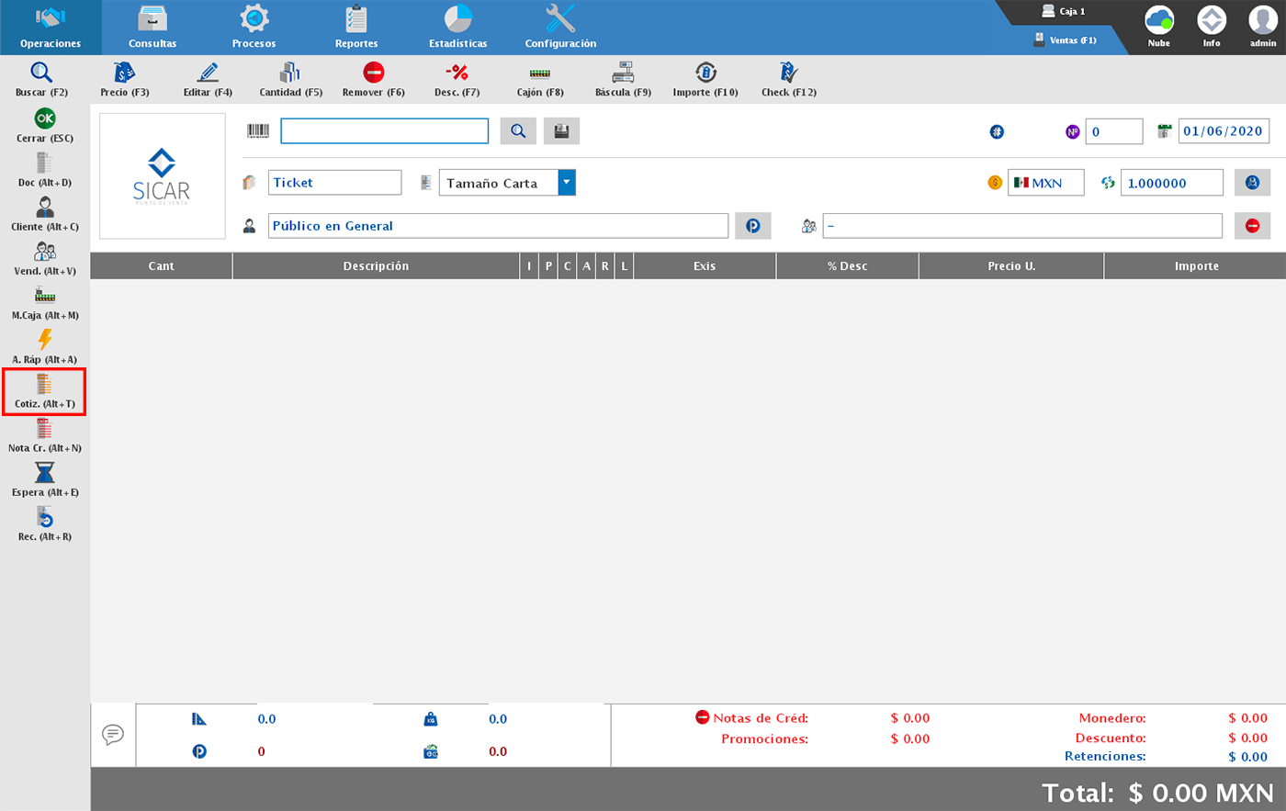This screenshot has width=1286, height=811.
Task: Switch to the Consultas tab
Action: click(x=152, y=28)
